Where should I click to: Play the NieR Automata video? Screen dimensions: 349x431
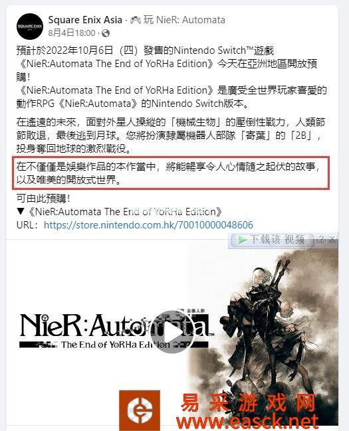click(172, 332)
